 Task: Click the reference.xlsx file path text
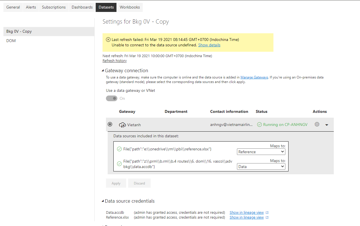[x=167, y=149]
